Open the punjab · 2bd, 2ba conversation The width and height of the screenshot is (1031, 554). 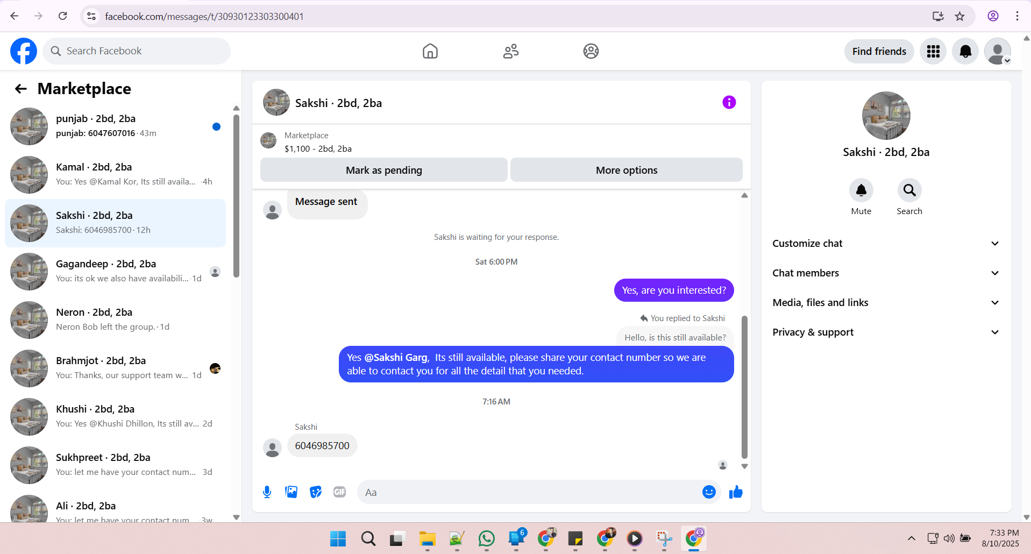116,126
